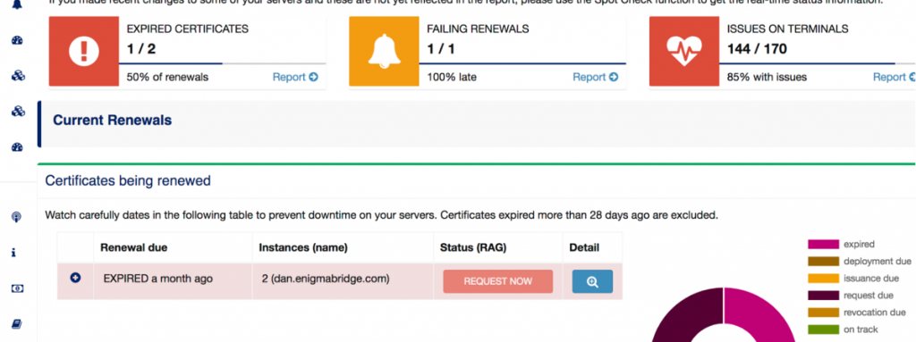916x342 pixels.
Task: Click the lower gauge icon in sidebar
Action: (17, 146)
